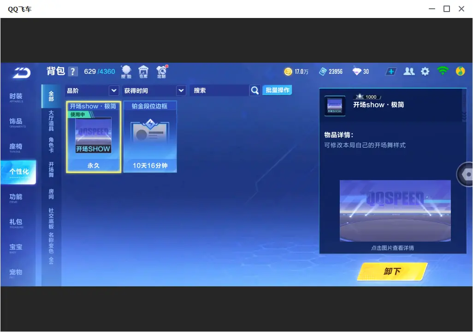This screenshot has width=473, height=332.
Task: Click the diamond currency icon
Action: pyautogui.click(x=357, y=71)
